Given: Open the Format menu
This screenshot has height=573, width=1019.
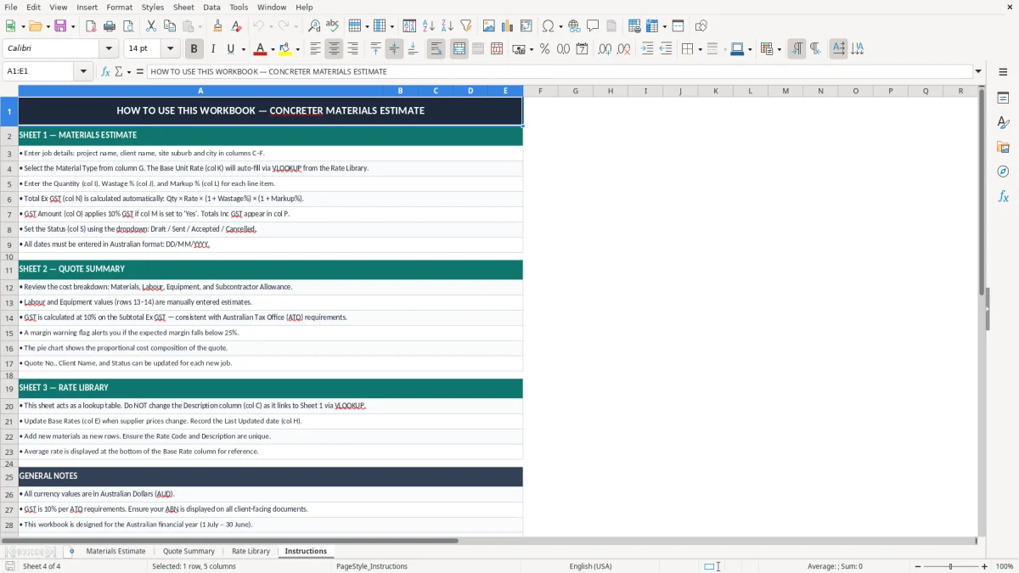Looking at the screenshot, I should tap(119, 7).
